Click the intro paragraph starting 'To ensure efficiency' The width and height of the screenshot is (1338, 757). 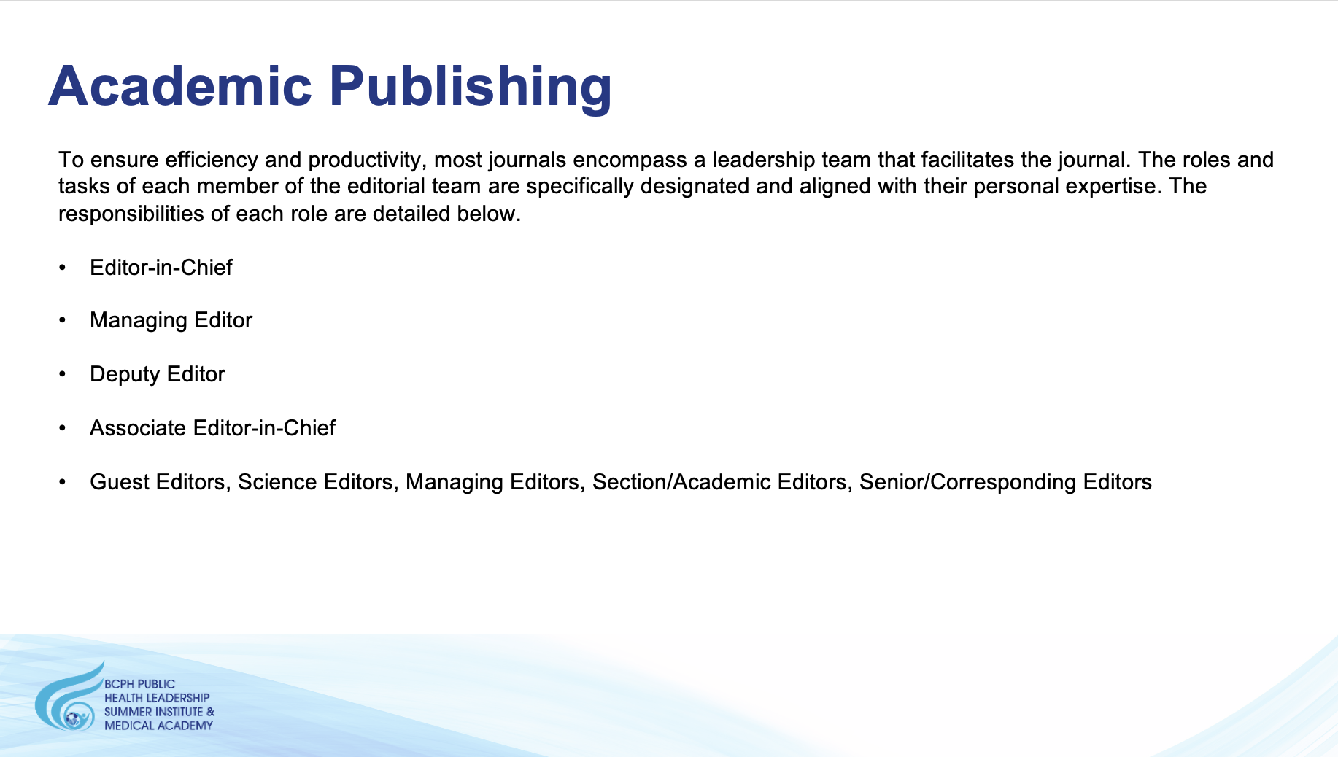click(666, 187)
